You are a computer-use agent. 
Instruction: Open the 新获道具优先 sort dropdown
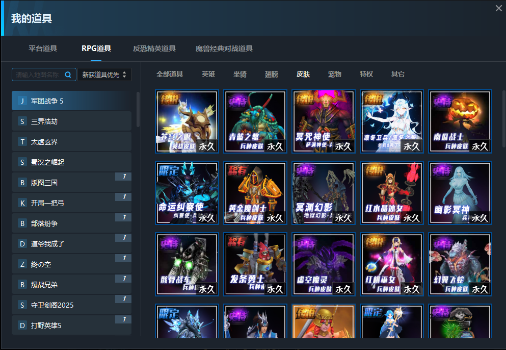[104, 74]
